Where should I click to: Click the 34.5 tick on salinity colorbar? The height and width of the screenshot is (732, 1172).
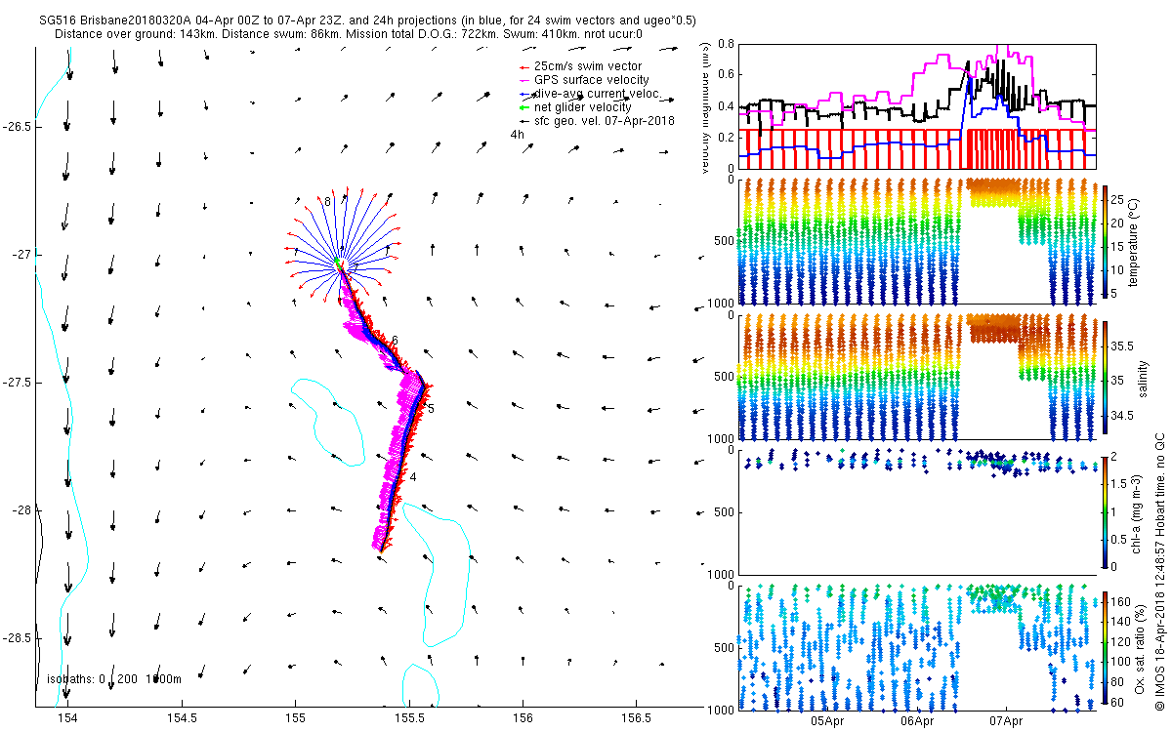(1123, 417)
